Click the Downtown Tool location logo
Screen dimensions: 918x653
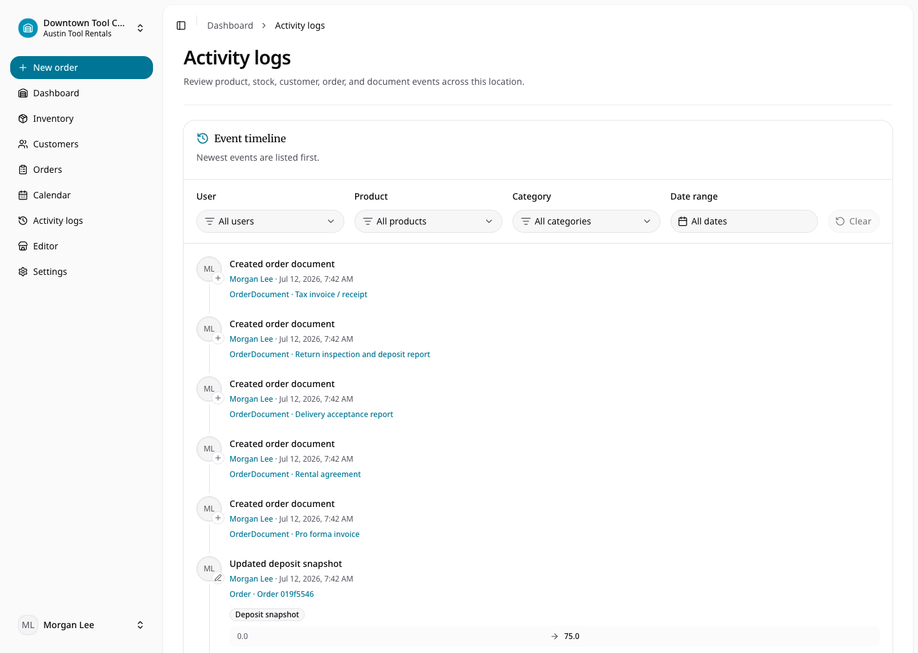pos(28,28)
